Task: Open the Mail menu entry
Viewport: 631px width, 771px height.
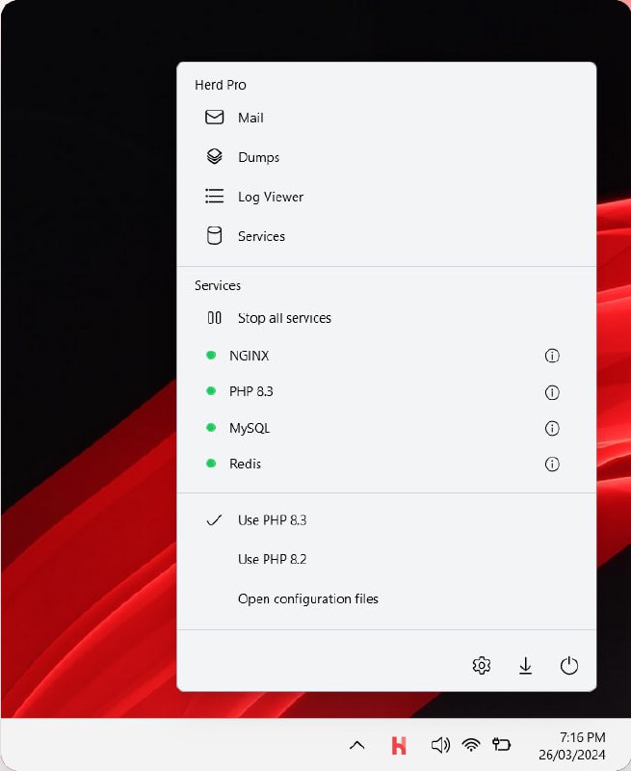Action: tap(386, 118)
